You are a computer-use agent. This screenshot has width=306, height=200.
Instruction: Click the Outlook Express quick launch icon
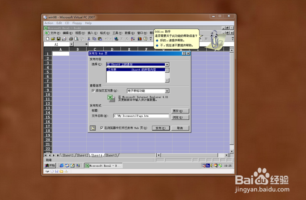[x=67, y=165]
